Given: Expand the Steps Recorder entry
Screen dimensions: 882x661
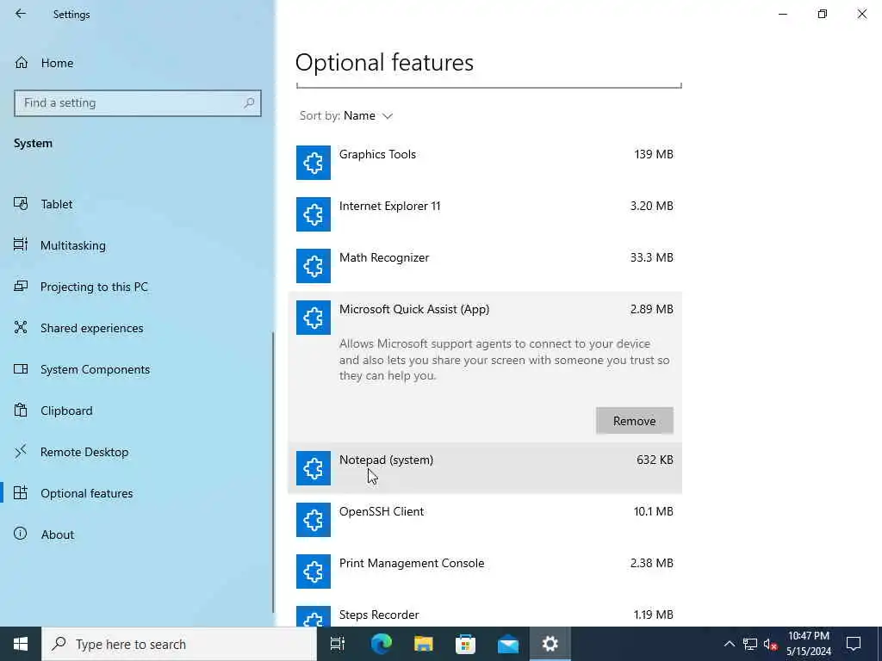Looking at the screenshot, I should tap(485, 613).
